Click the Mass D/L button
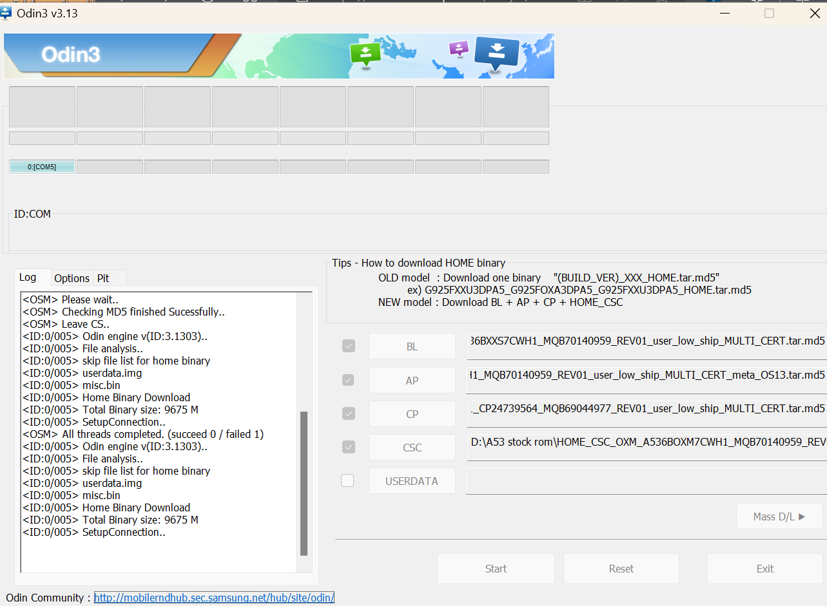Viewport: 827px width, 606px height. click(779, 516)
